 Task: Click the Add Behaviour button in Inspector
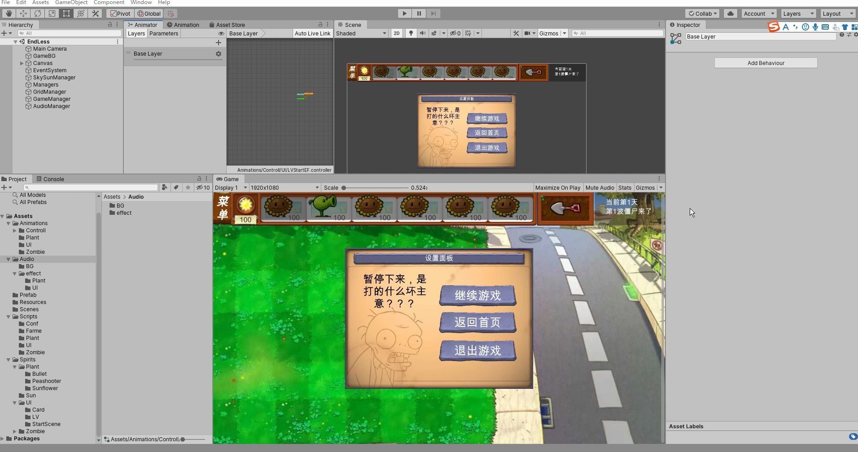click(x=766, y=63)
